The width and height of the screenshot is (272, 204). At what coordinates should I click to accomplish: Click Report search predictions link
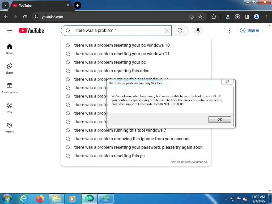tap(189, 162)
